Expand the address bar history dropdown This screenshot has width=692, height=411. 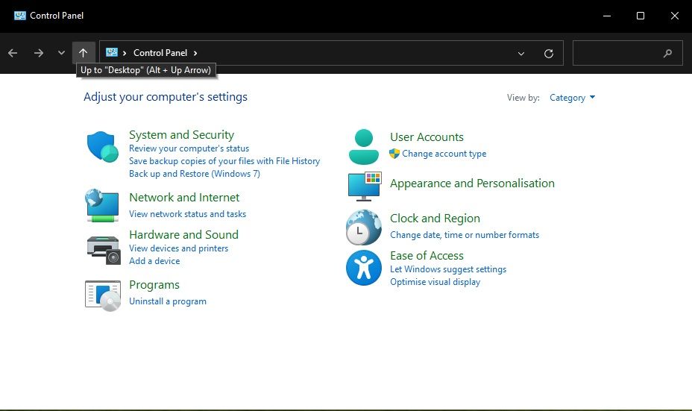click(521, 53)
